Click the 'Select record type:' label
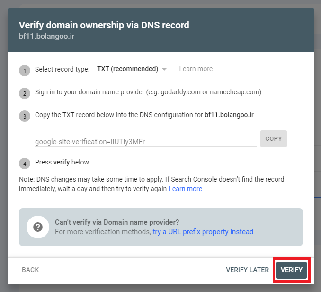Screen dimensions: 321x292 (62, 69)
